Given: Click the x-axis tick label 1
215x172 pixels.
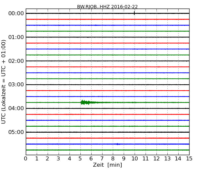Looking at the screenshot, I should 37,158.
